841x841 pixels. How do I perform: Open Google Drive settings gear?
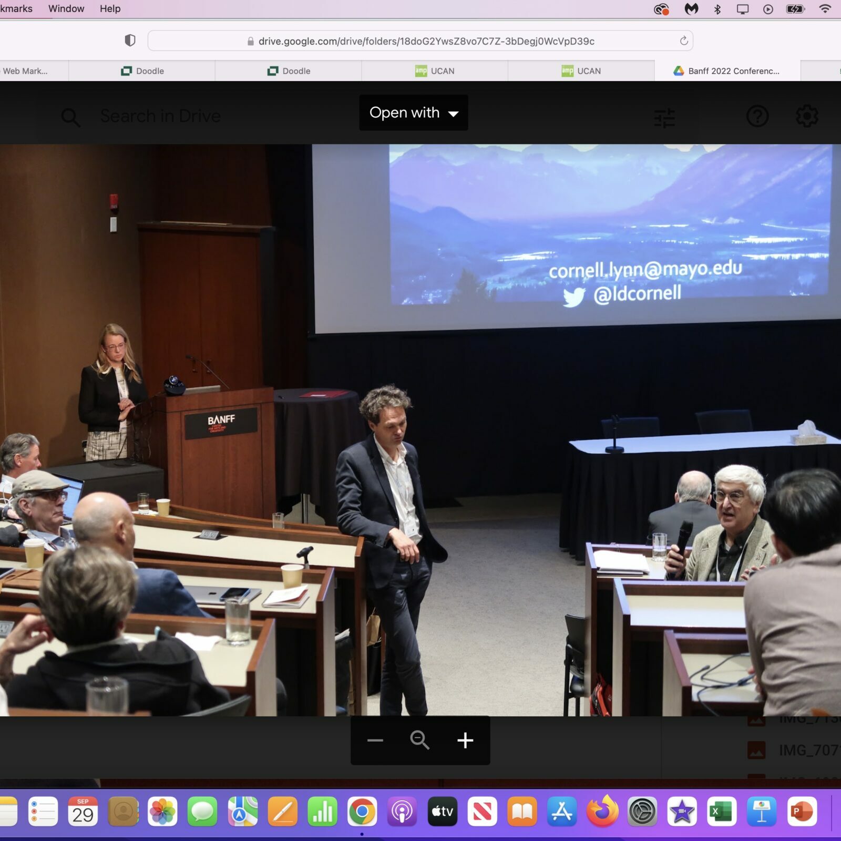point(806,116)
